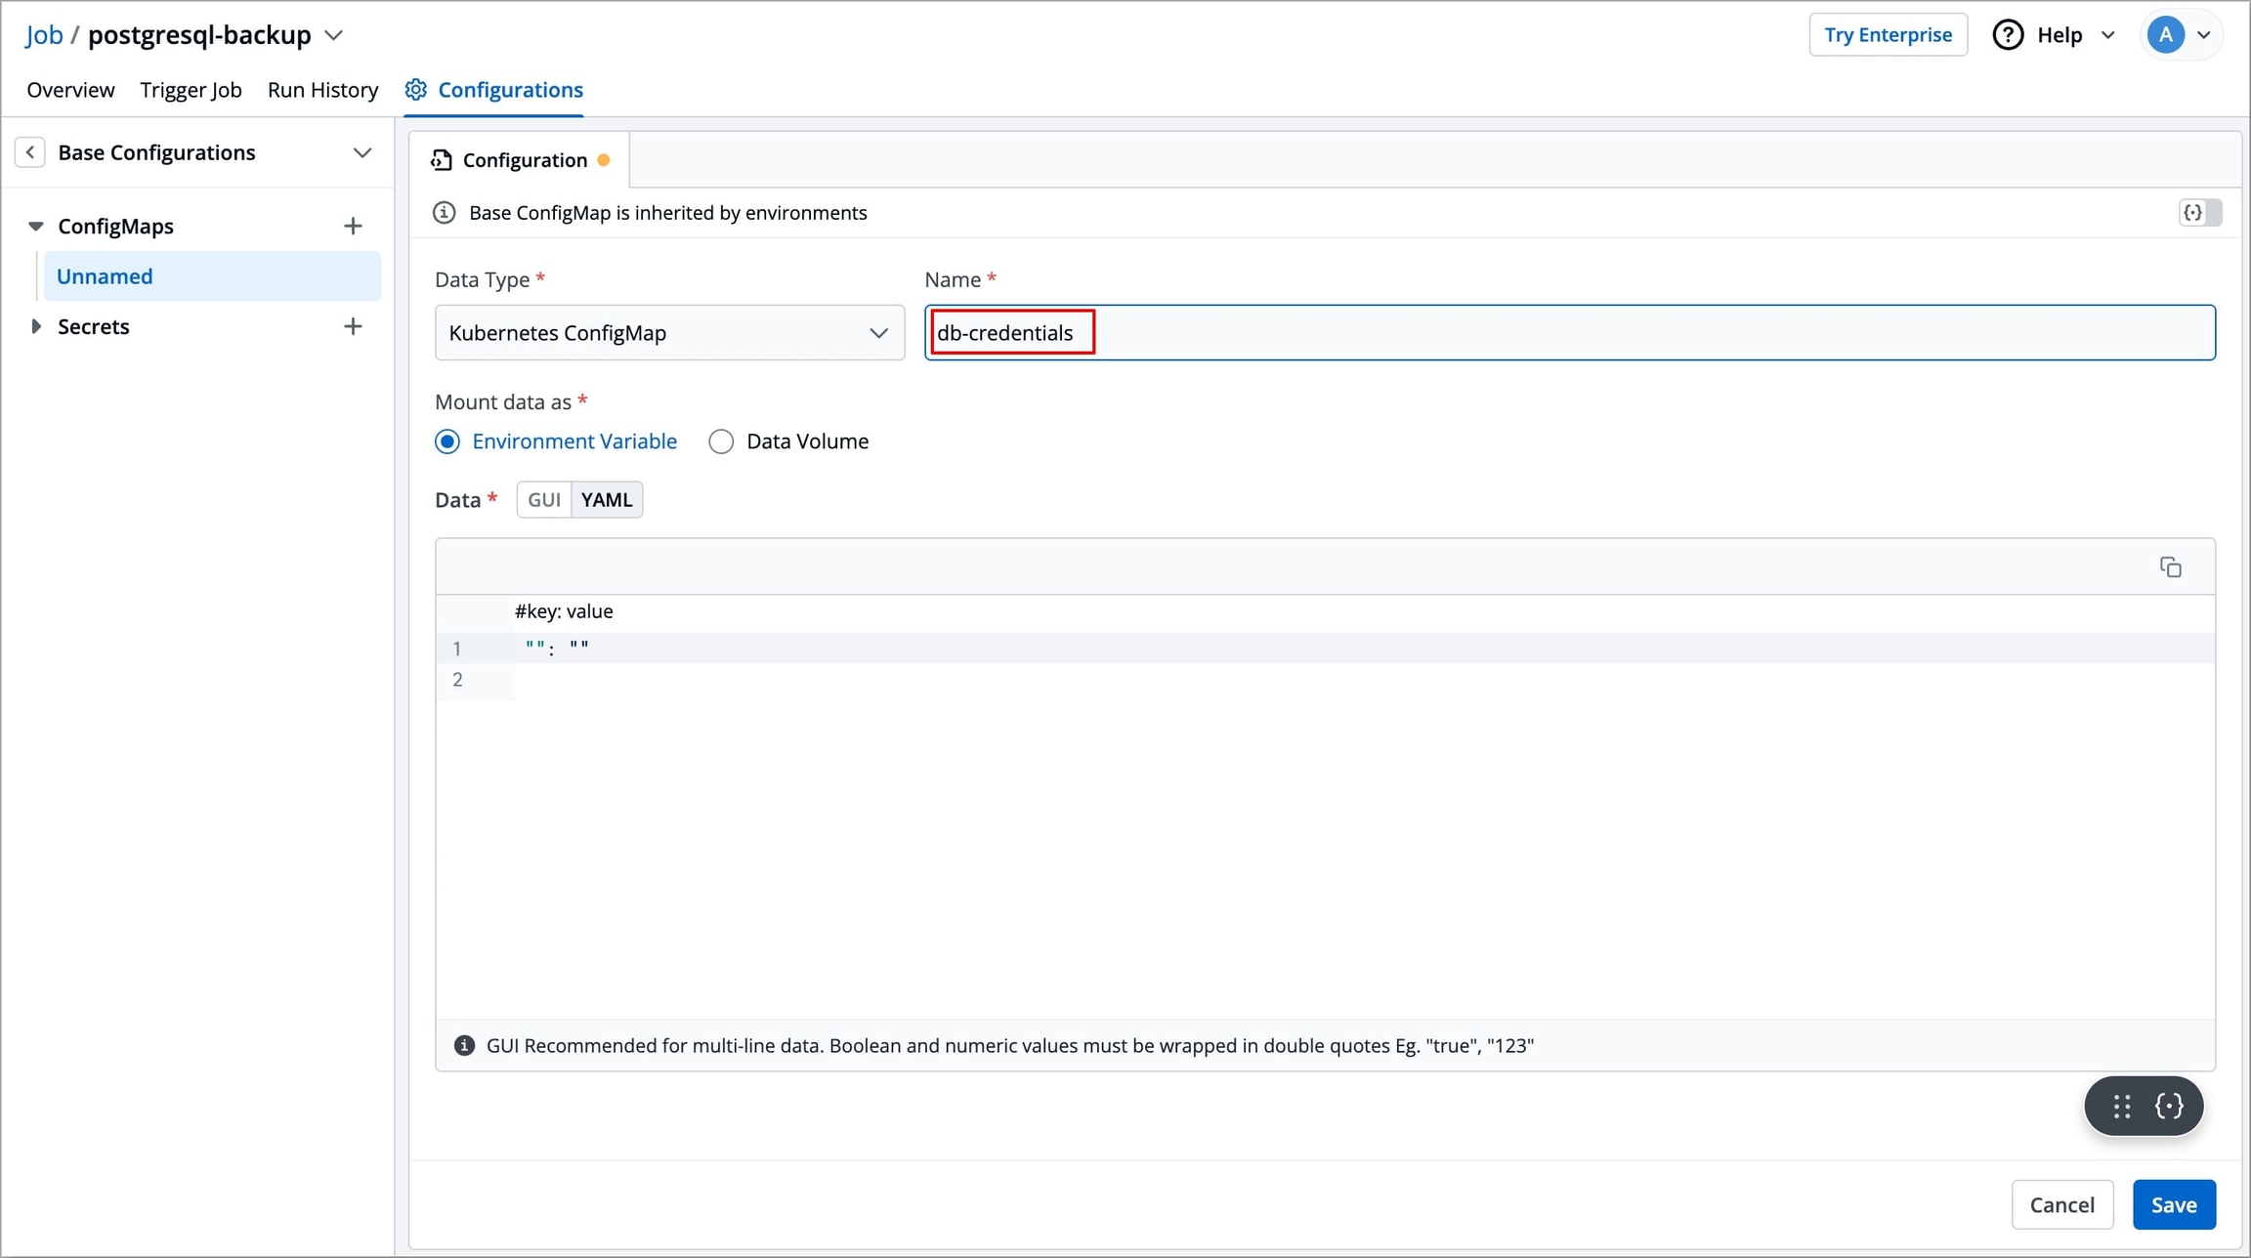
Task: Click the floating braces icon button
Action: point(2169,1106)
